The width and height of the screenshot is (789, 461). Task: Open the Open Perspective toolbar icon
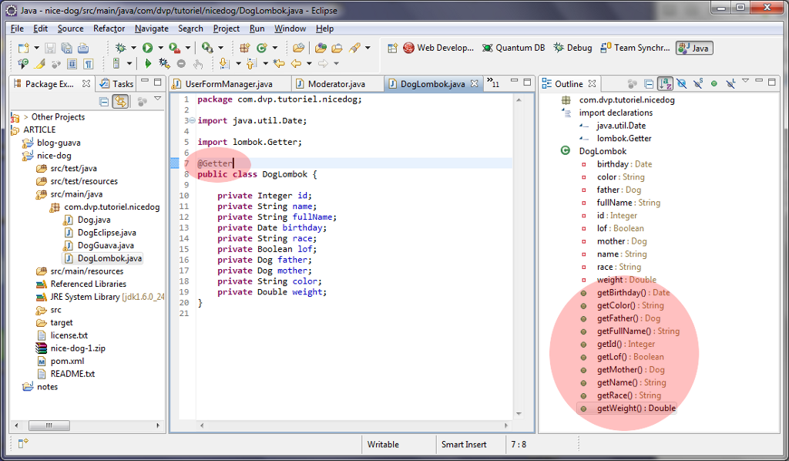click(x=392, y=48)
